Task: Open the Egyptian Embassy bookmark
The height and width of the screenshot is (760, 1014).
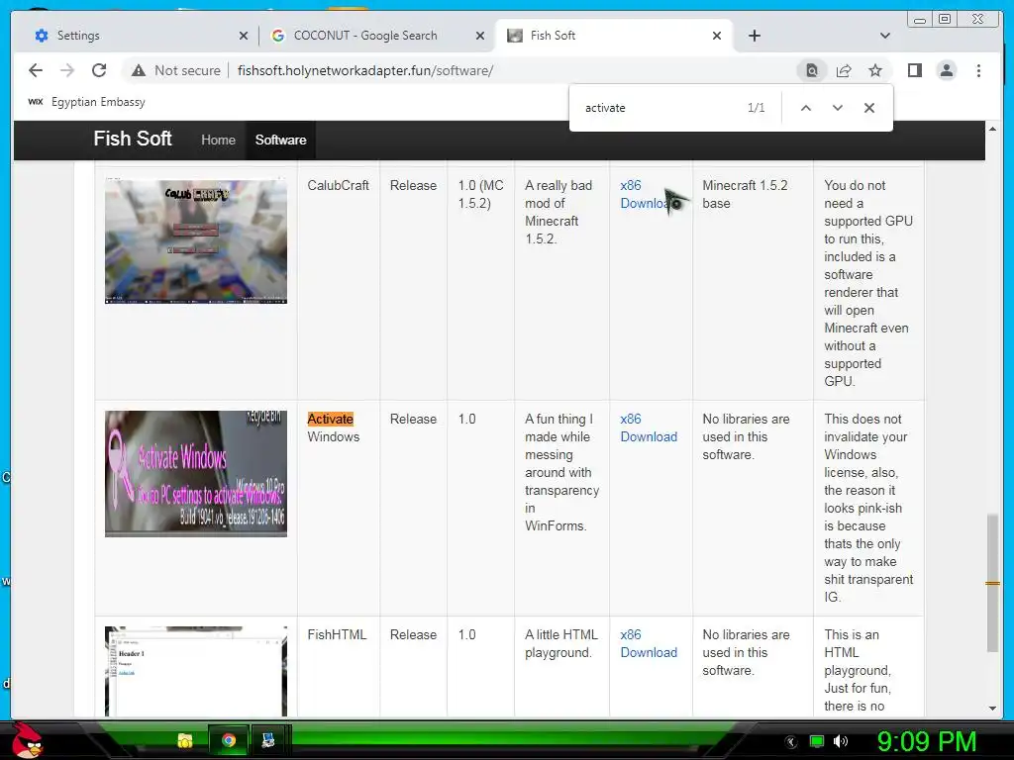Action: coord(87,102)
